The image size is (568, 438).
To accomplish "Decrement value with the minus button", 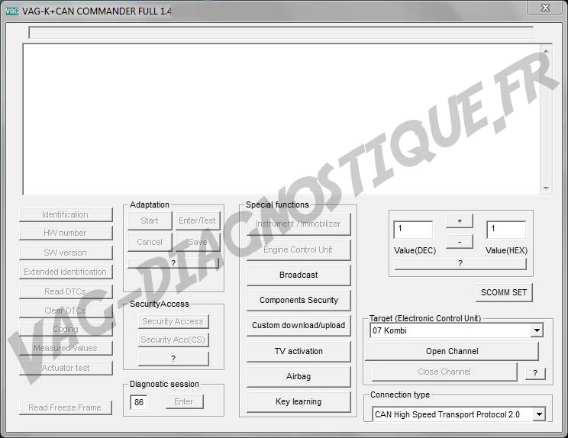I will pos(460,241).
